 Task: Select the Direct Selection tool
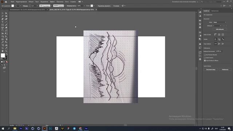coord(6,13)
